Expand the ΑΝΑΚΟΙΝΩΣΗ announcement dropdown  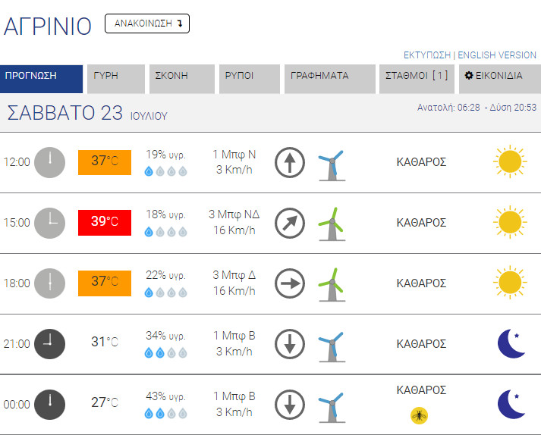point(147,23)
